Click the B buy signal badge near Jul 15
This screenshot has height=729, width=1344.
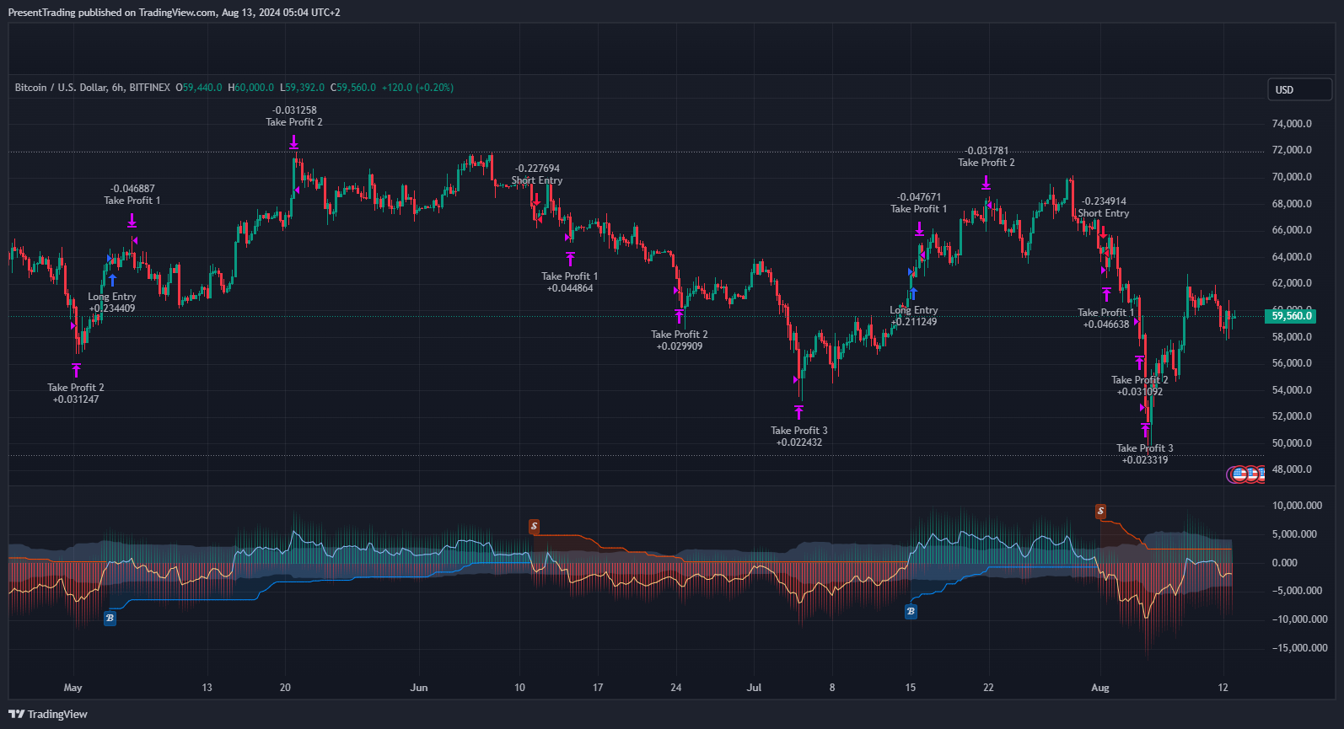pyautogui.click(x=911, y=611)
